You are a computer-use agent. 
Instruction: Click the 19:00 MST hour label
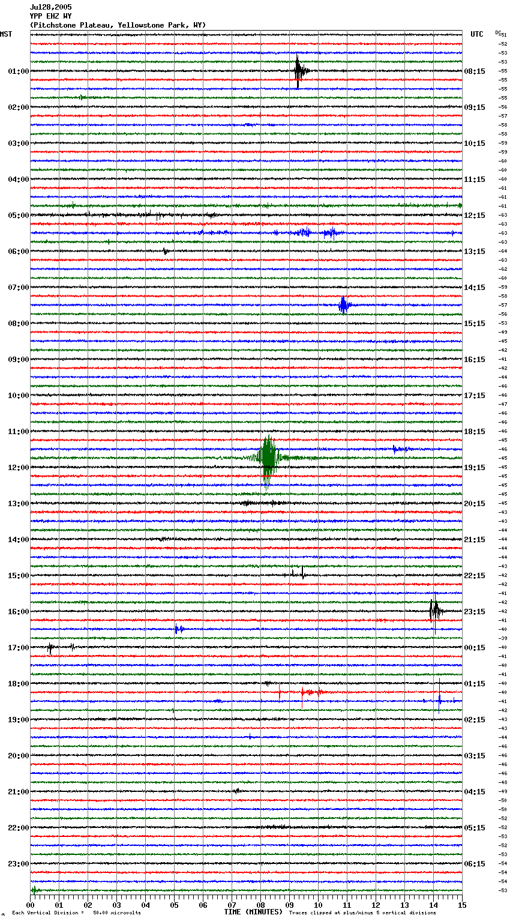[19, 720]
